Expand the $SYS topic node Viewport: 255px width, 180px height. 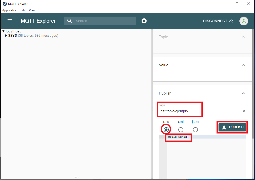6,36
